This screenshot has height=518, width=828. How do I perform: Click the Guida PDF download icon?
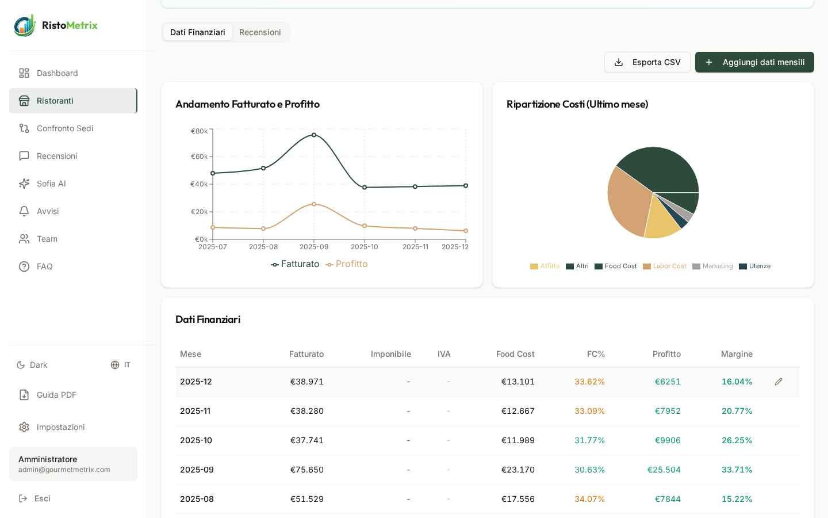(24, 395)
